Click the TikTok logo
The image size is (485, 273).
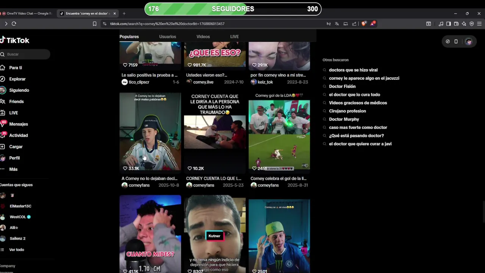(x=15, y=40)
